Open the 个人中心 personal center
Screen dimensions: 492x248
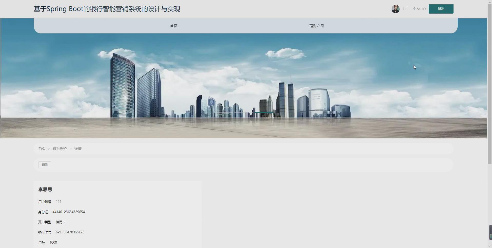coord(419,8)
